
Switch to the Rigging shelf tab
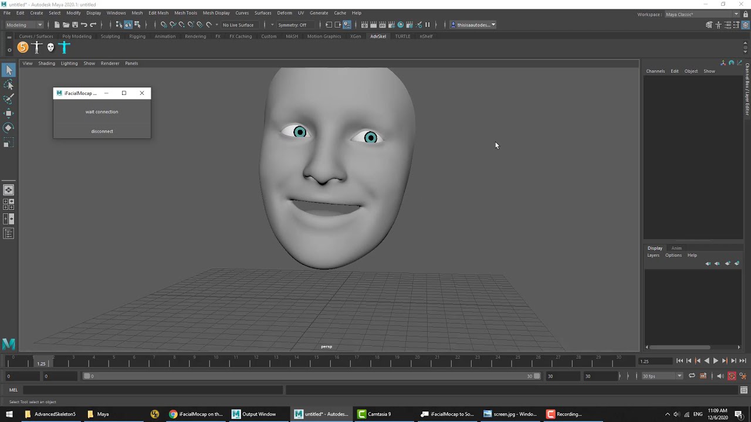[x=137, y=36]
